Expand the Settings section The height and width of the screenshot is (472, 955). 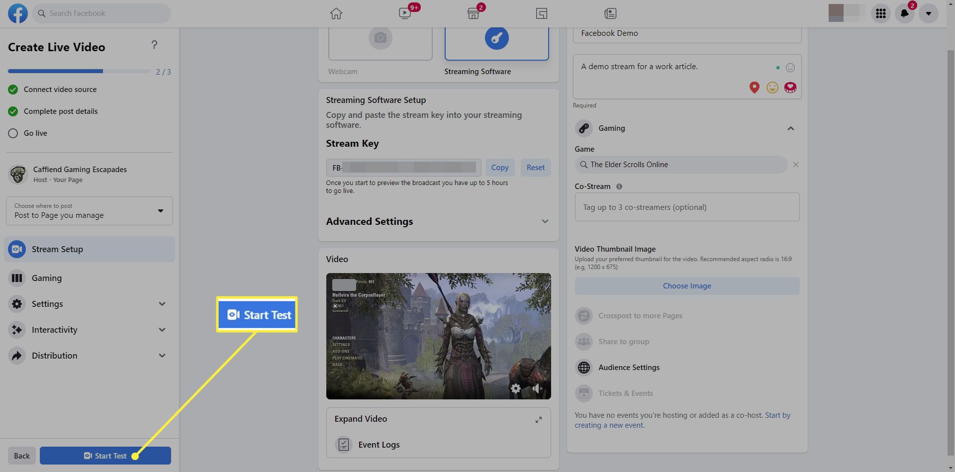pyautogui.click(x=162, y=304)
